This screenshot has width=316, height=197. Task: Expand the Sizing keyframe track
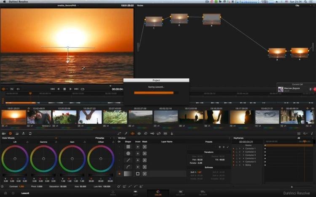click(244, 165)
